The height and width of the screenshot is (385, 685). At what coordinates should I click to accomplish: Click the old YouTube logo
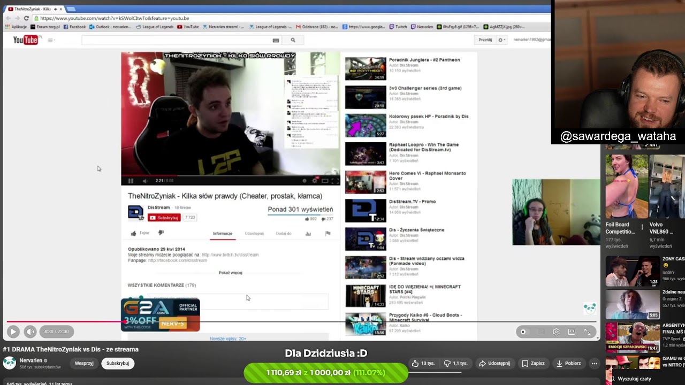[26, 40]
